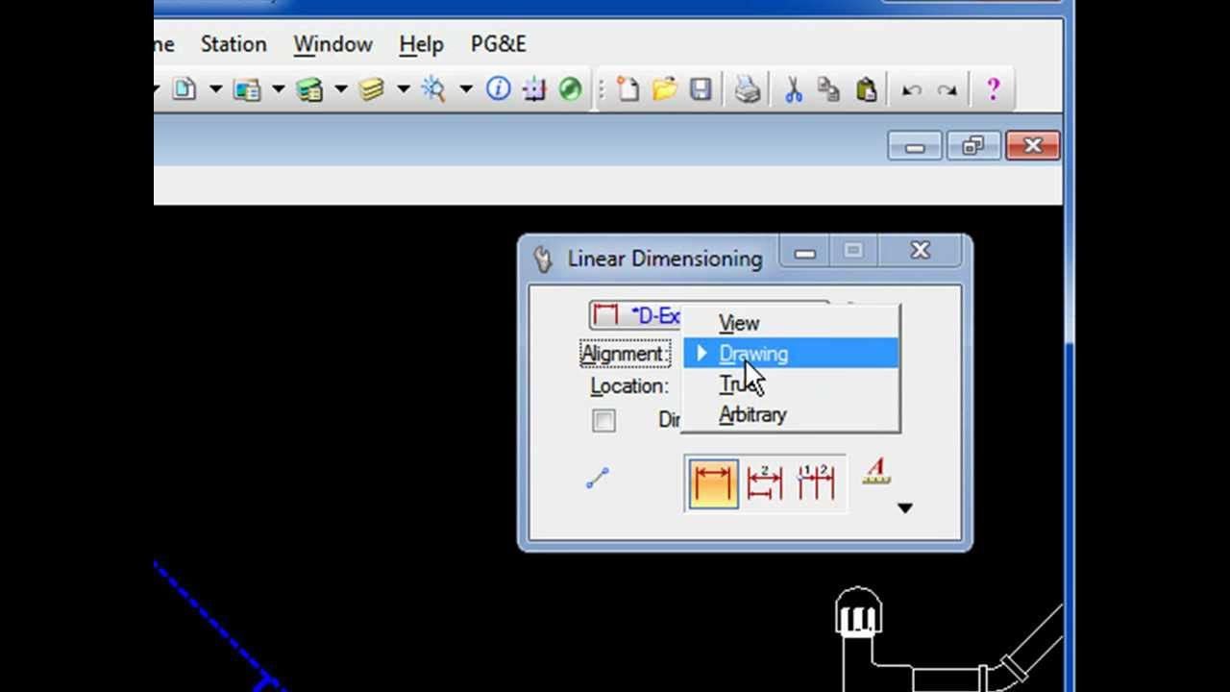
Task: Click the dimension text style icon
Action: 875,471
